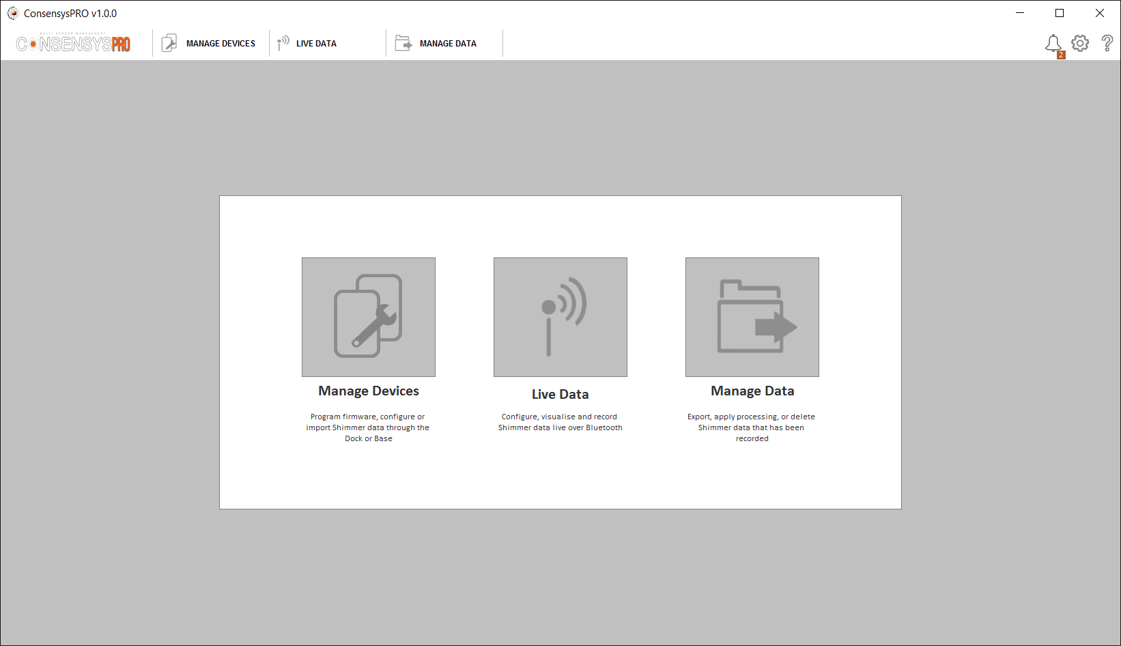The image size is (1121, 646).
Task: Click the ConsensysPRO title bar app icon
Action: (13, 13)
